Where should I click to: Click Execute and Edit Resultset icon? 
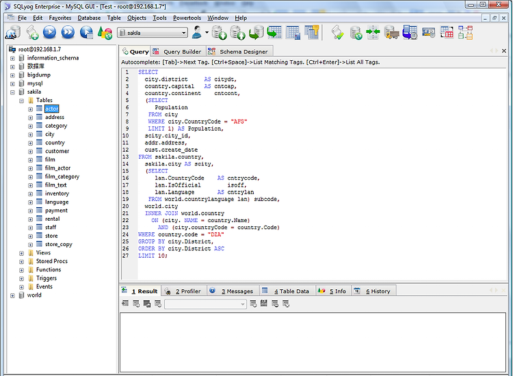tap(86, 32)
